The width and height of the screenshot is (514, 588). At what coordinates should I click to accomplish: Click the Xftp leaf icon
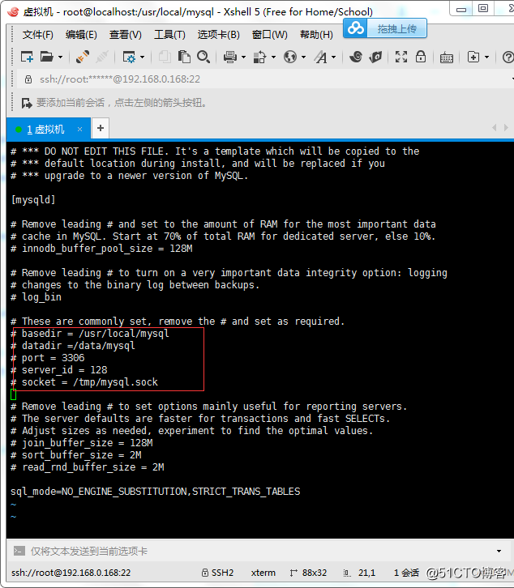(x=375, y=57)
